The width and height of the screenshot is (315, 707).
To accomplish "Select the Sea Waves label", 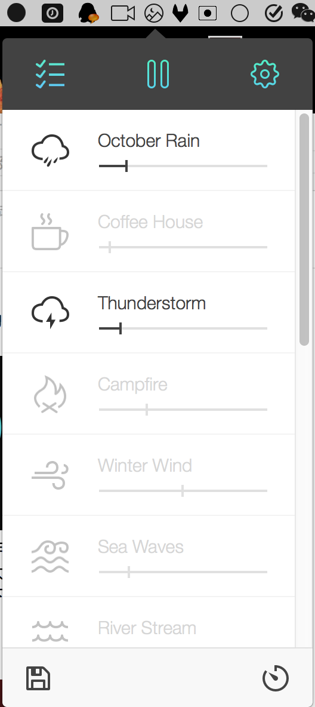I will (141, 546).
